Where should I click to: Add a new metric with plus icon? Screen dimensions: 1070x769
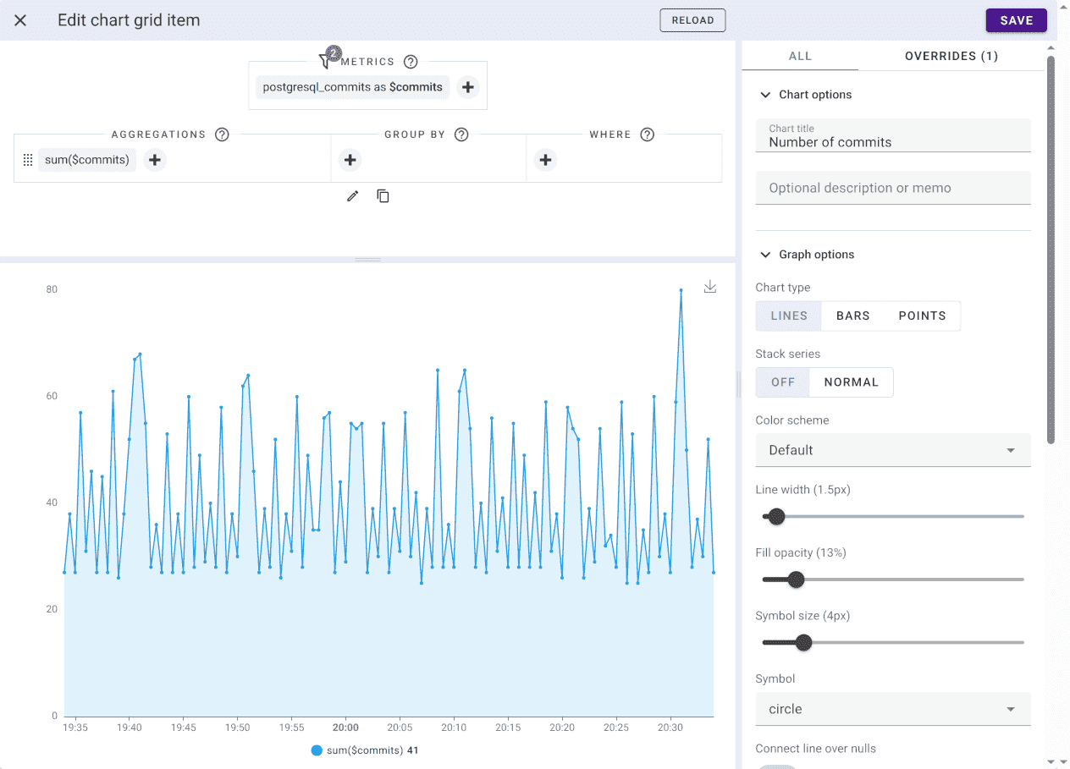(468, 87)
